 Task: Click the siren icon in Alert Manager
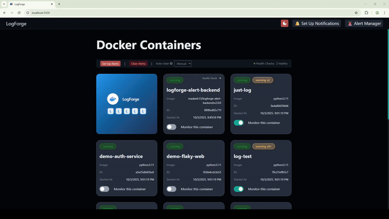point(350,23)
